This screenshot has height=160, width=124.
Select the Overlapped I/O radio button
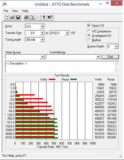point(89,35)
